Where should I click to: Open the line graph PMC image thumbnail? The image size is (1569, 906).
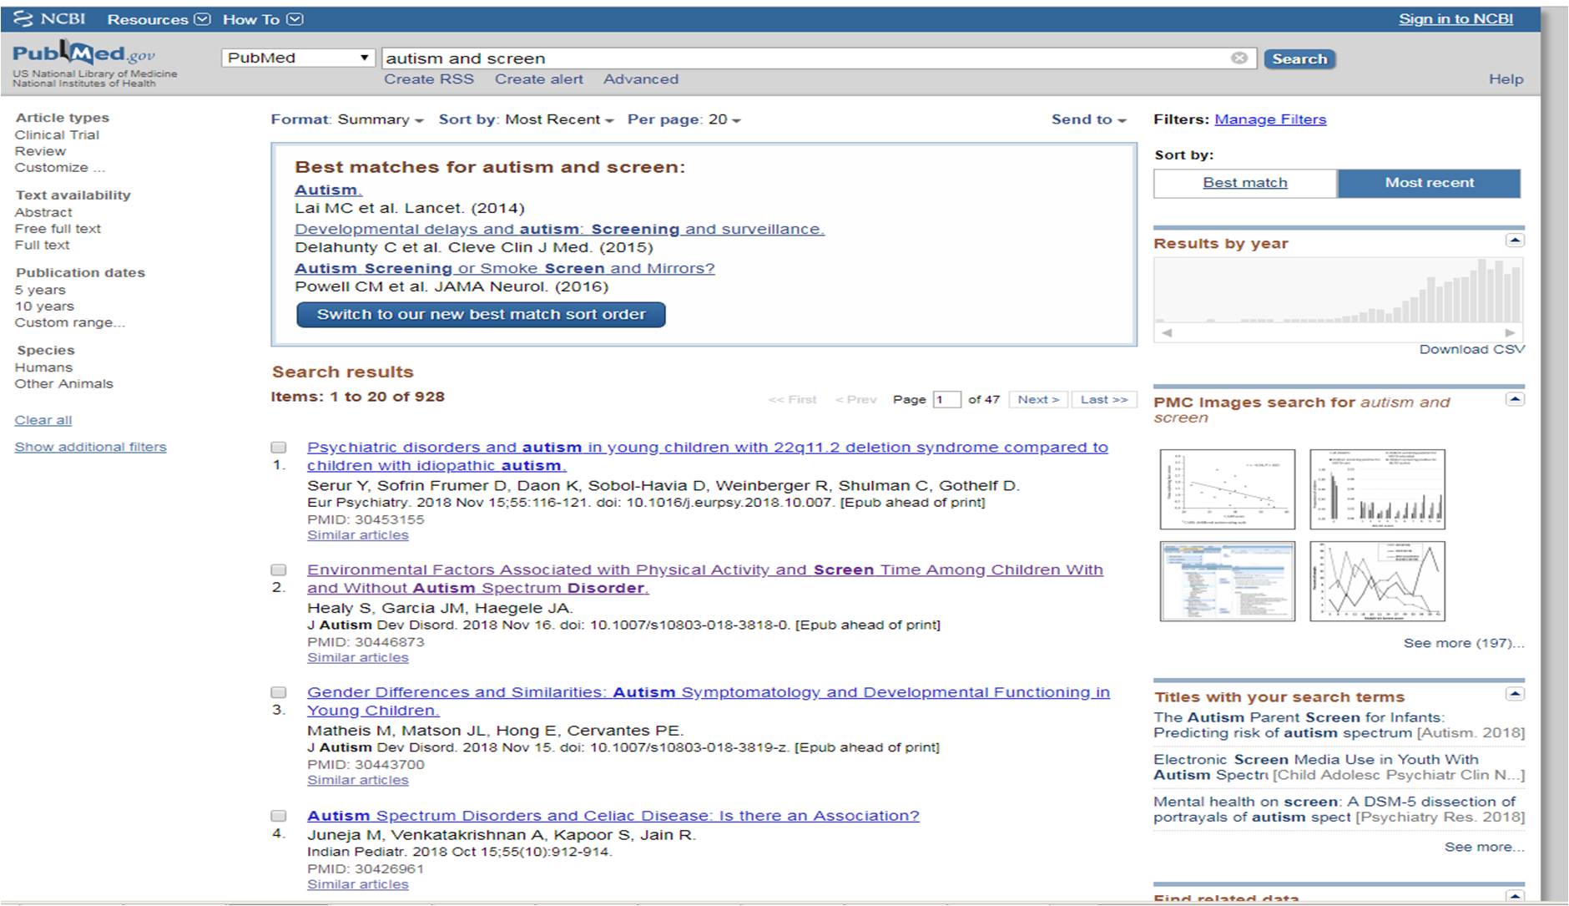(1377, 581)
